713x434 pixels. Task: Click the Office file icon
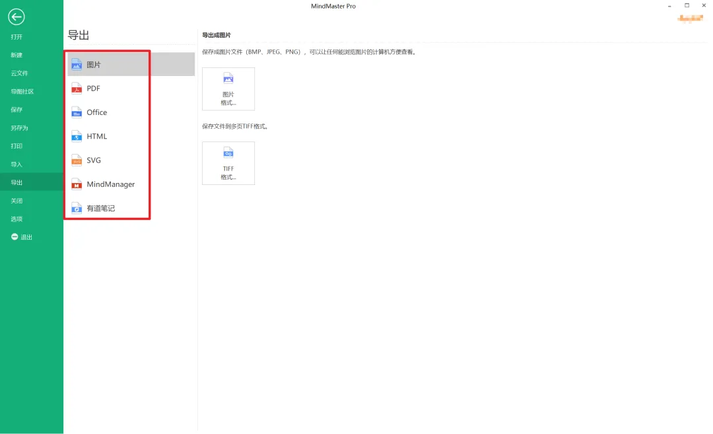tap(77, 112)
